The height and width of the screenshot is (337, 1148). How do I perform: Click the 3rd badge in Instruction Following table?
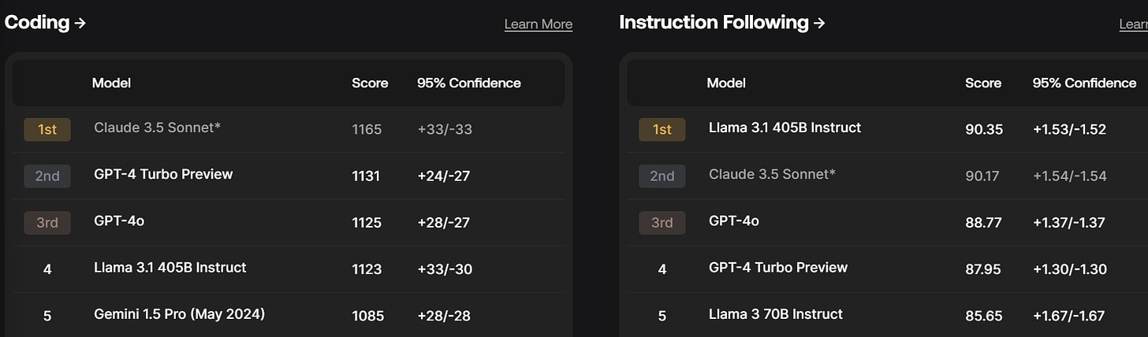pos(662,223)
